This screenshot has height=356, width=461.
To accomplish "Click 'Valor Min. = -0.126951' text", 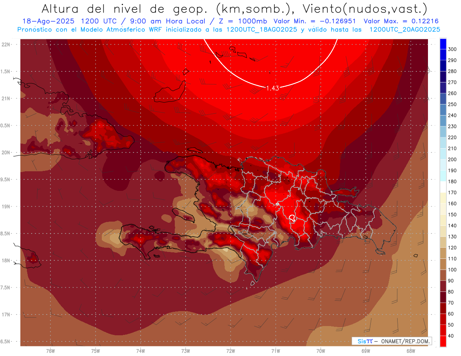I will pyautogui.click(x=314, y=21).
